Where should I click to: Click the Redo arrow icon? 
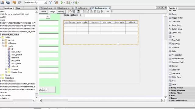pos(19,2)
